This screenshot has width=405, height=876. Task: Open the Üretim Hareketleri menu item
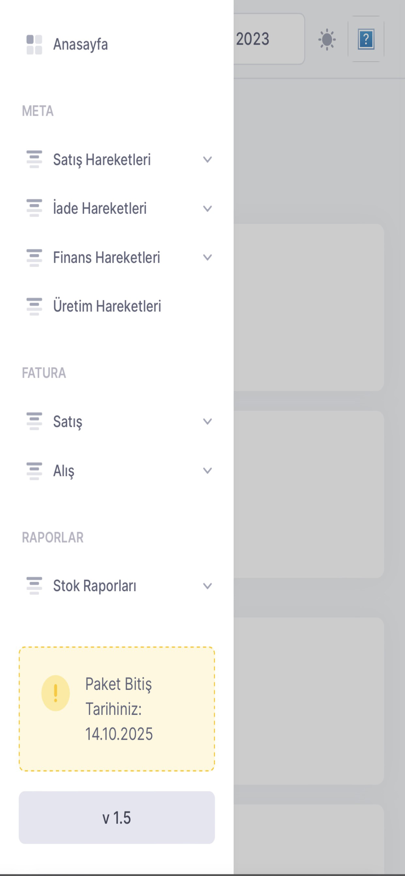tap(107, 306)
